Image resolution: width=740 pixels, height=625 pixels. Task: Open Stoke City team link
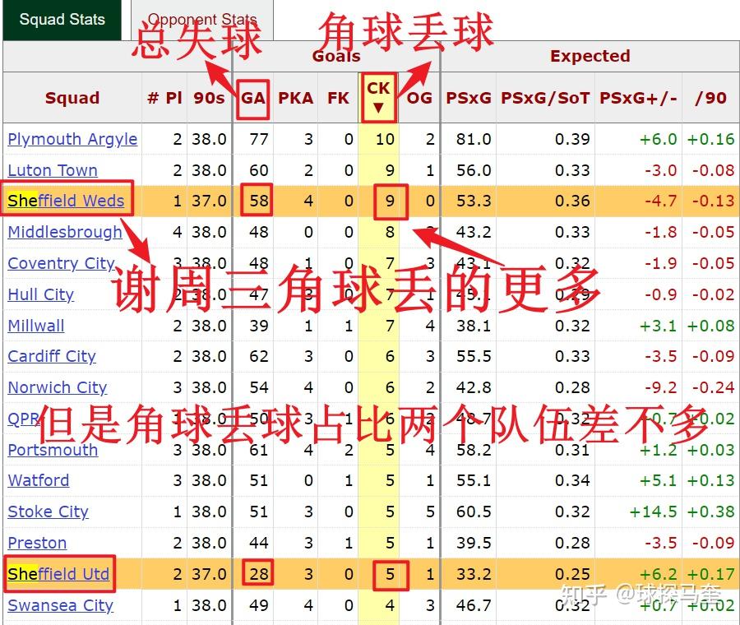[49, 512]
